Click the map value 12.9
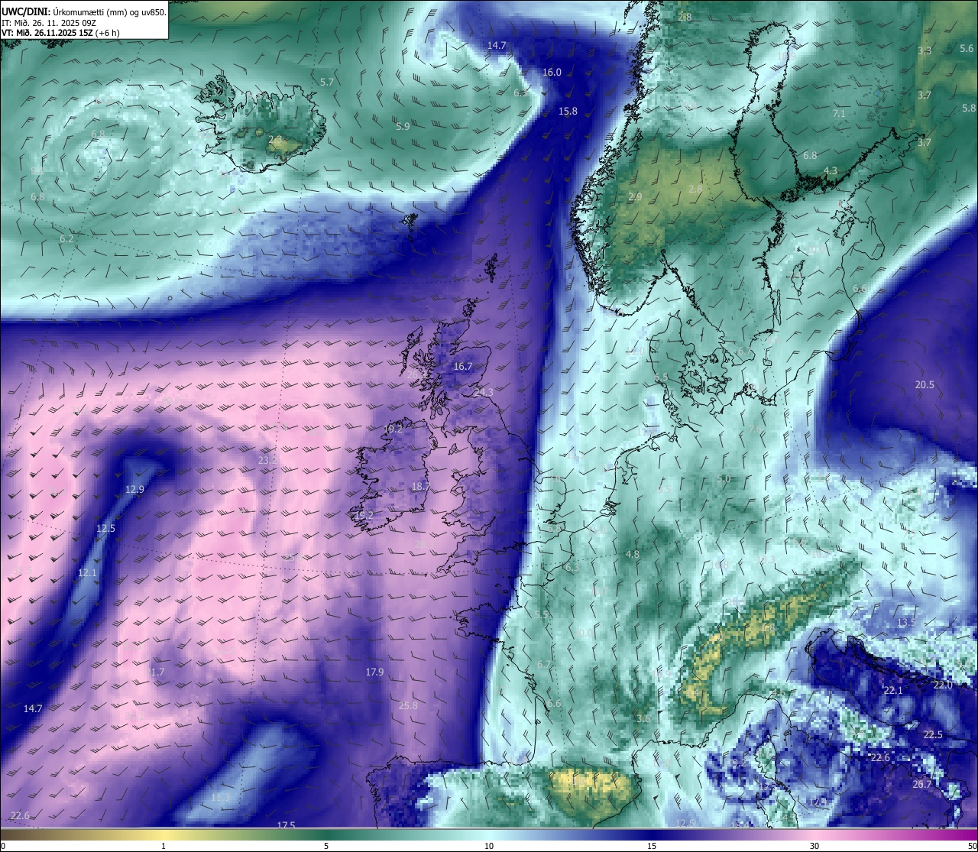 point(134,489)
